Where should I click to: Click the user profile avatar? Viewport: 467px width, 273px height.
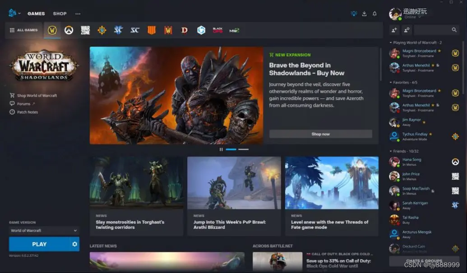click(395, 14)
